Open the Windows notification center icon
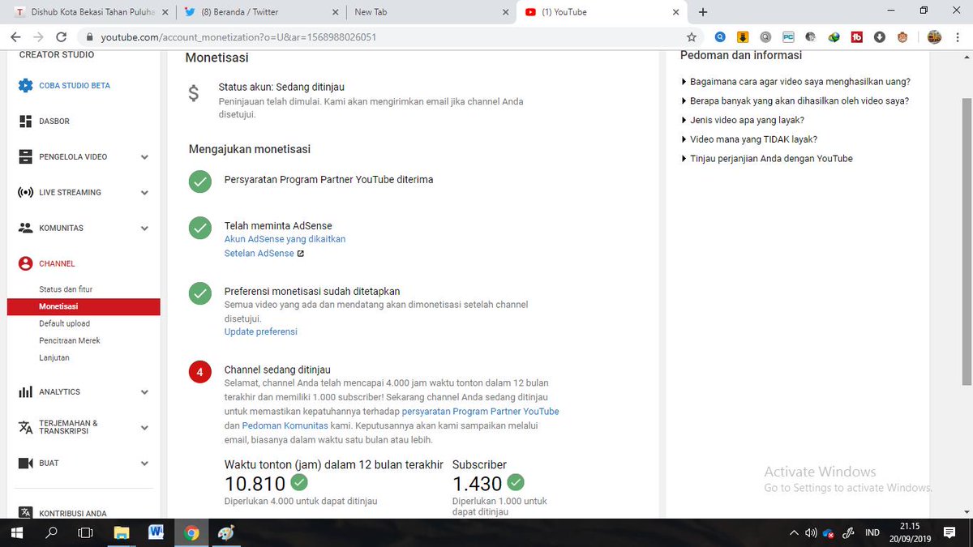This screenshot has height=547, width=973. click(949, 532)
